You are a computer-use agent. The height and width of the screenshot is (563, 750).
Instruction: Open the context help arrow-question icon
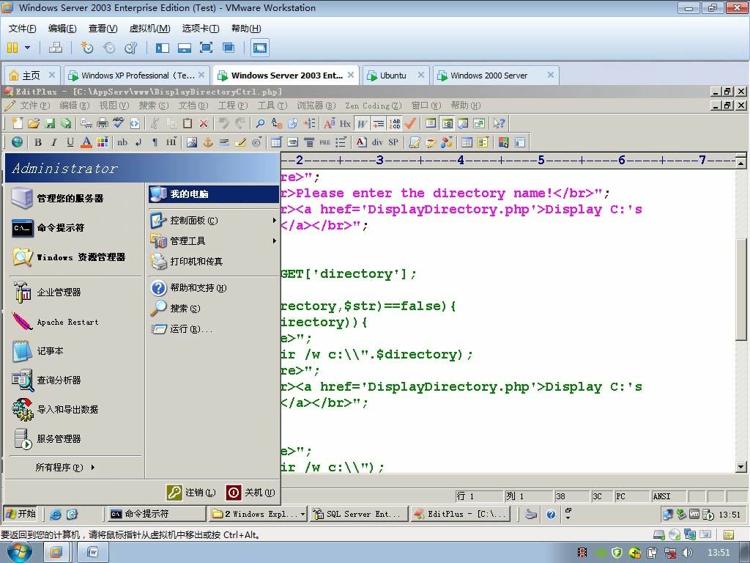pos(499,123)
